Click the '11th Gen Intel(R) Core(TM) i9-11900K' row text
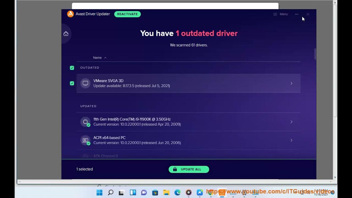The height and width of the screenshot is (198, 352). pos(132,119)
